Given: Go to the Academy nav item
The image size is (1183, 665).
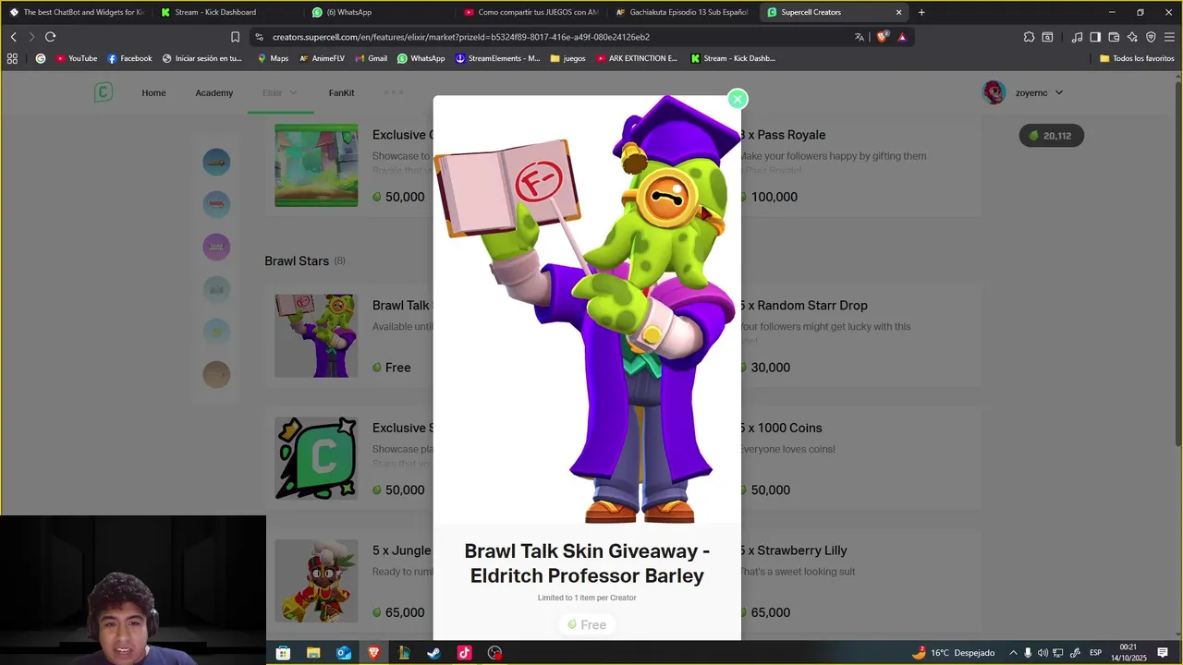Looking at the screenshot, I should [x=213, y=92].
